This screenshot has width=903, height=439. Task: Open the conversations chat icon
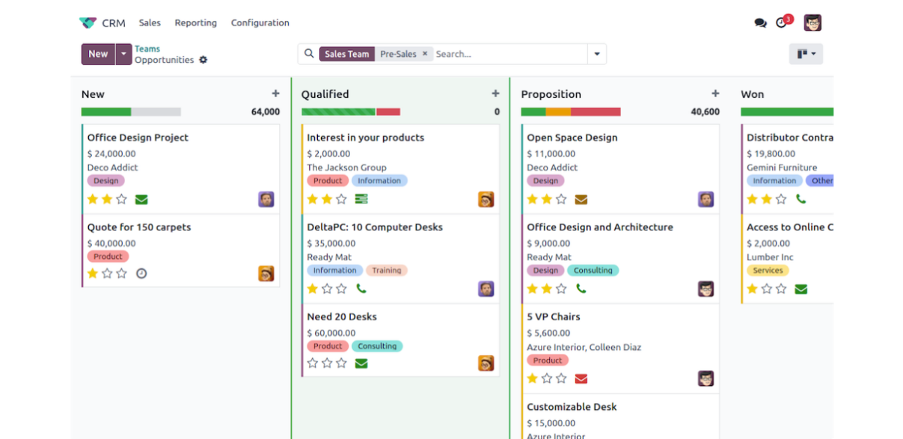coord(760,23)
